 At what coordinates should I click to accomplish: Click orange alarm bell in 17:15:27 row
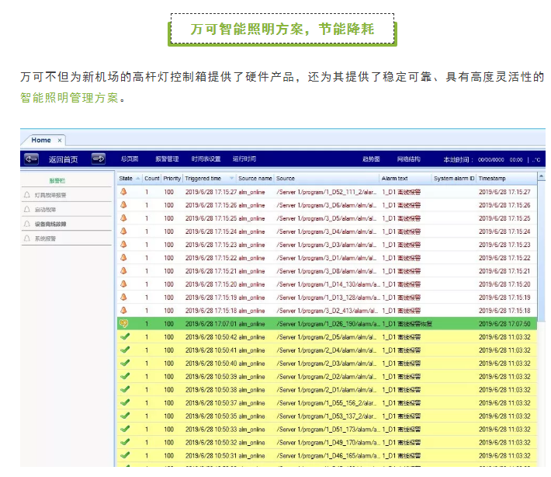click(123, 192)
